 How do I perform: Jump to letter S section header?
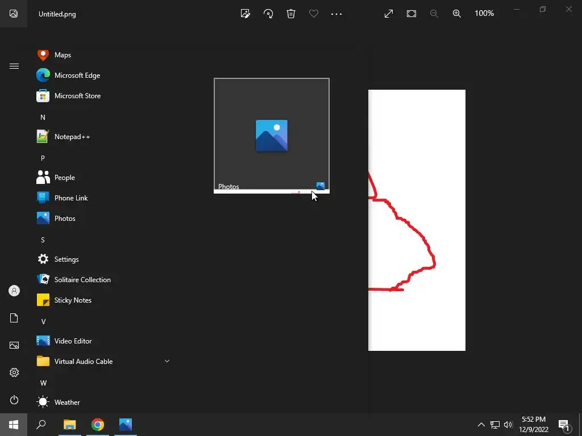[43, 240]
